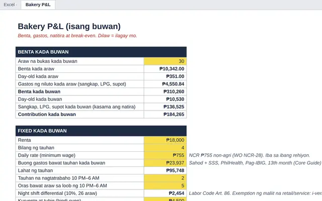Select the 'Bilang ng tauhan' label
The height and width of the screenshot is (201, 322).
pos(36,148)
